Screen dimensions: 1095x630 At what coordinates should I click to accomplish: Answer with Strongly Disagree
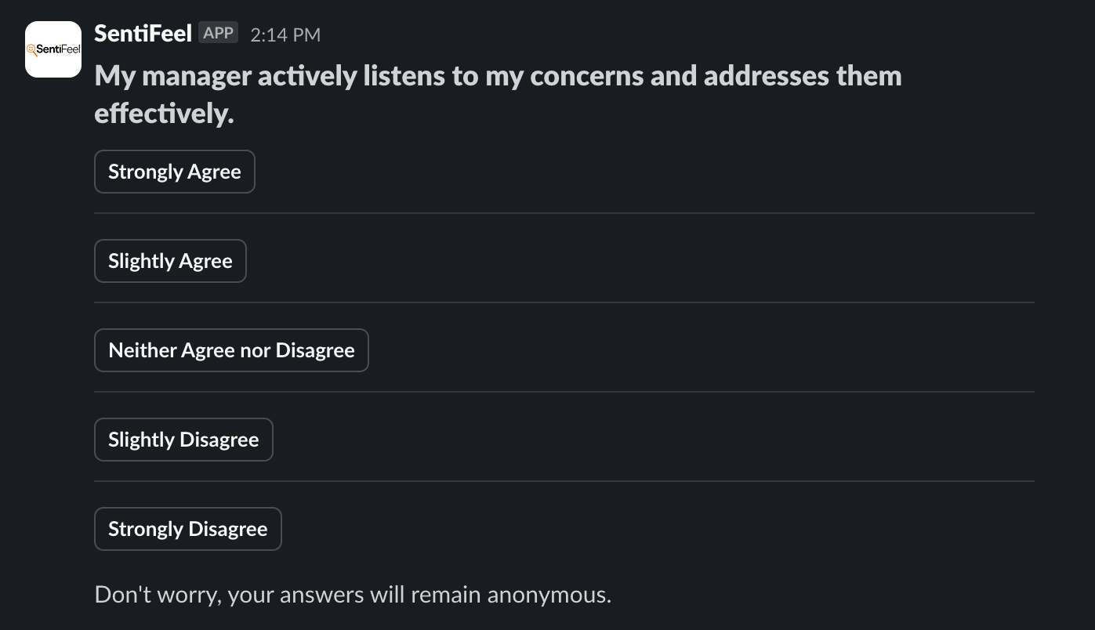[187, 528]
